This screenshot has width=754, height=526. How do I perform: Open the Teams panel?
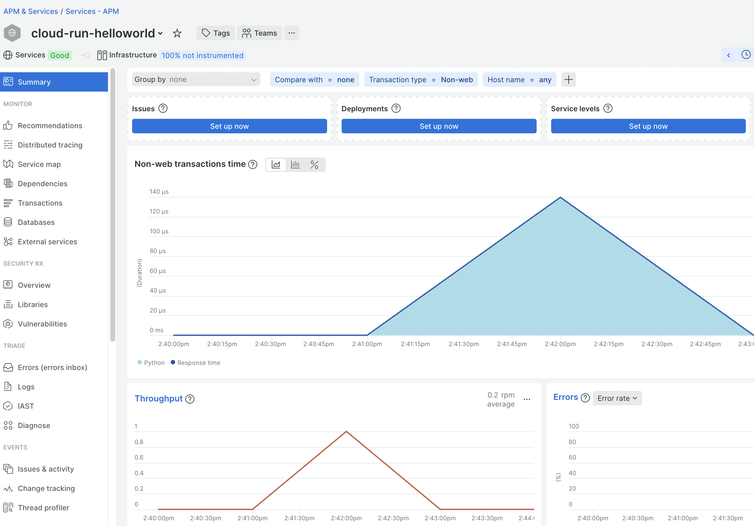click(259, 33)
